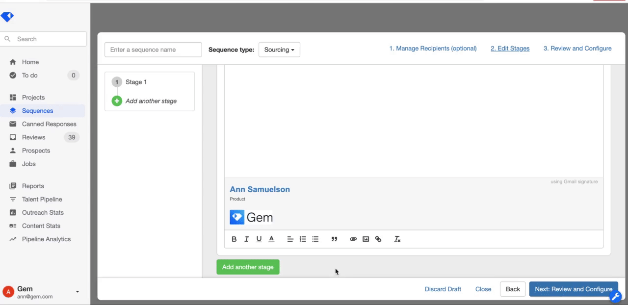Viewport: 628px width, 305px height.
Task: Insert a bulleted list
Action: tap(315, 239)
